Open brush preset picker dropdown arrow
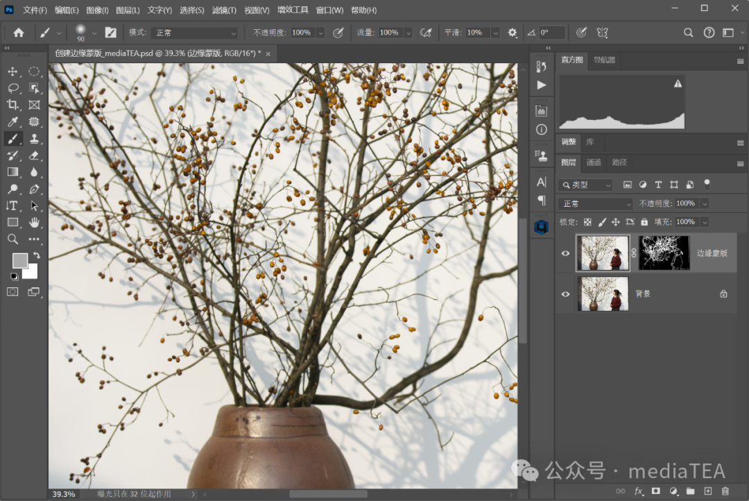Image resolution: width=749 pixels, height=501 pixels. point(94,33)
